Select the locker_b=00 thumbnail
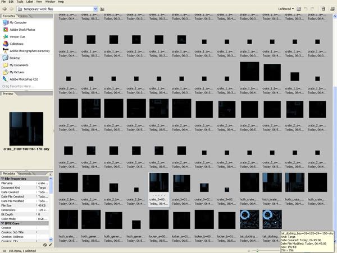The width and height of the screenshot is (337, 253). tap(204, 219)
